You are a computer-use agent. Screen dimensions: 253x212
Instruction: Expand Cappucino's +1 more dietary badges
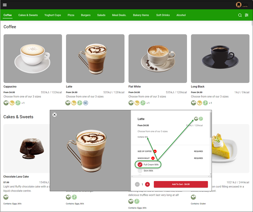coord(23,103)
